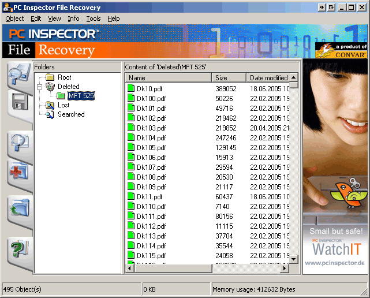Click the green file icon of Dk109.pdf
Image resolution: width=370 pixels, height=298 pixels.
(x=131, y=187)
